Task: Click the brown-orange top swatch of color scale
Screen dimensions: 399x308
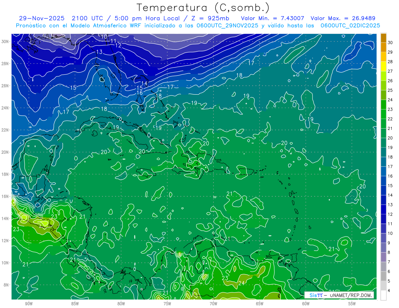Action: (x=383, y=38)
